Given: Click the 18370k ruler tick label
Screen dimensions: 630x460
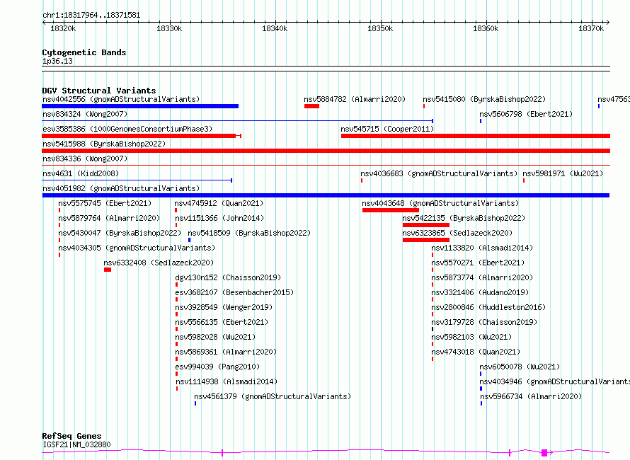Looking at the screenshot, I should click(591, 28).
